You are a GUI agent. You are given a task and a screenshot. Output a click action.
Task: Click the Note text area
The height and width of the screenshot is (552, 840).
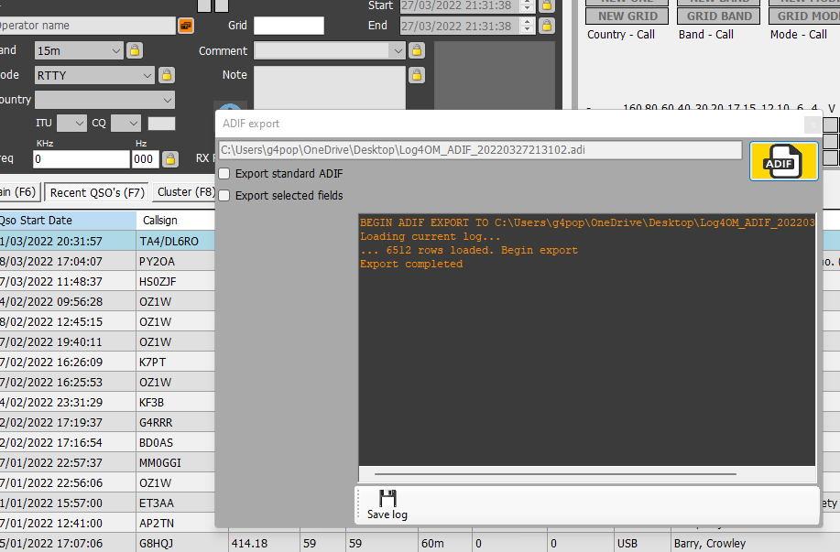[330, 88]
